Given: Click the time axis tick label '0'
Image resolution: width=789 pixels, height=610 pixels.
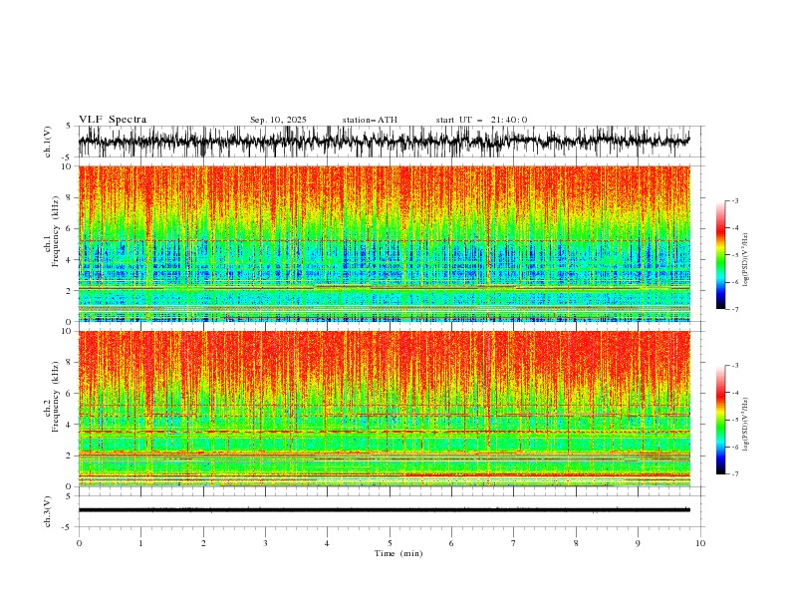Looking at the screenshot, I should pos(79,543).
